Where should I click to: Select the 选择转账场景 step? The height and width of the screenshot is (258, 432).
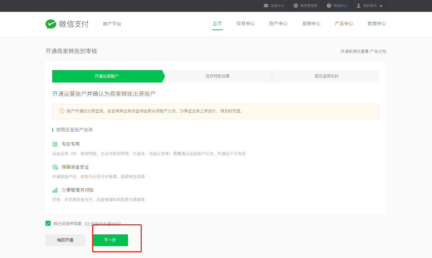pos(217,76)
